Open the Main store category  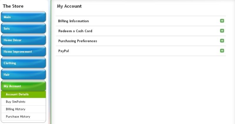[23, 17]
